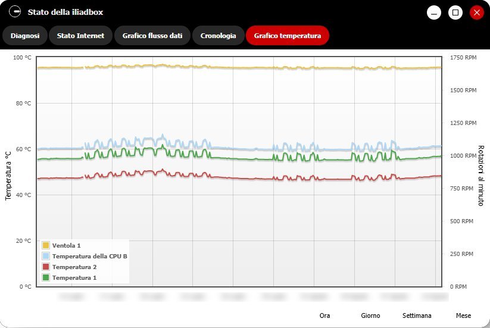Click the yellow Ventola 1 line in chart
This screenshot has width=490, height=328.
coord(238,68)
